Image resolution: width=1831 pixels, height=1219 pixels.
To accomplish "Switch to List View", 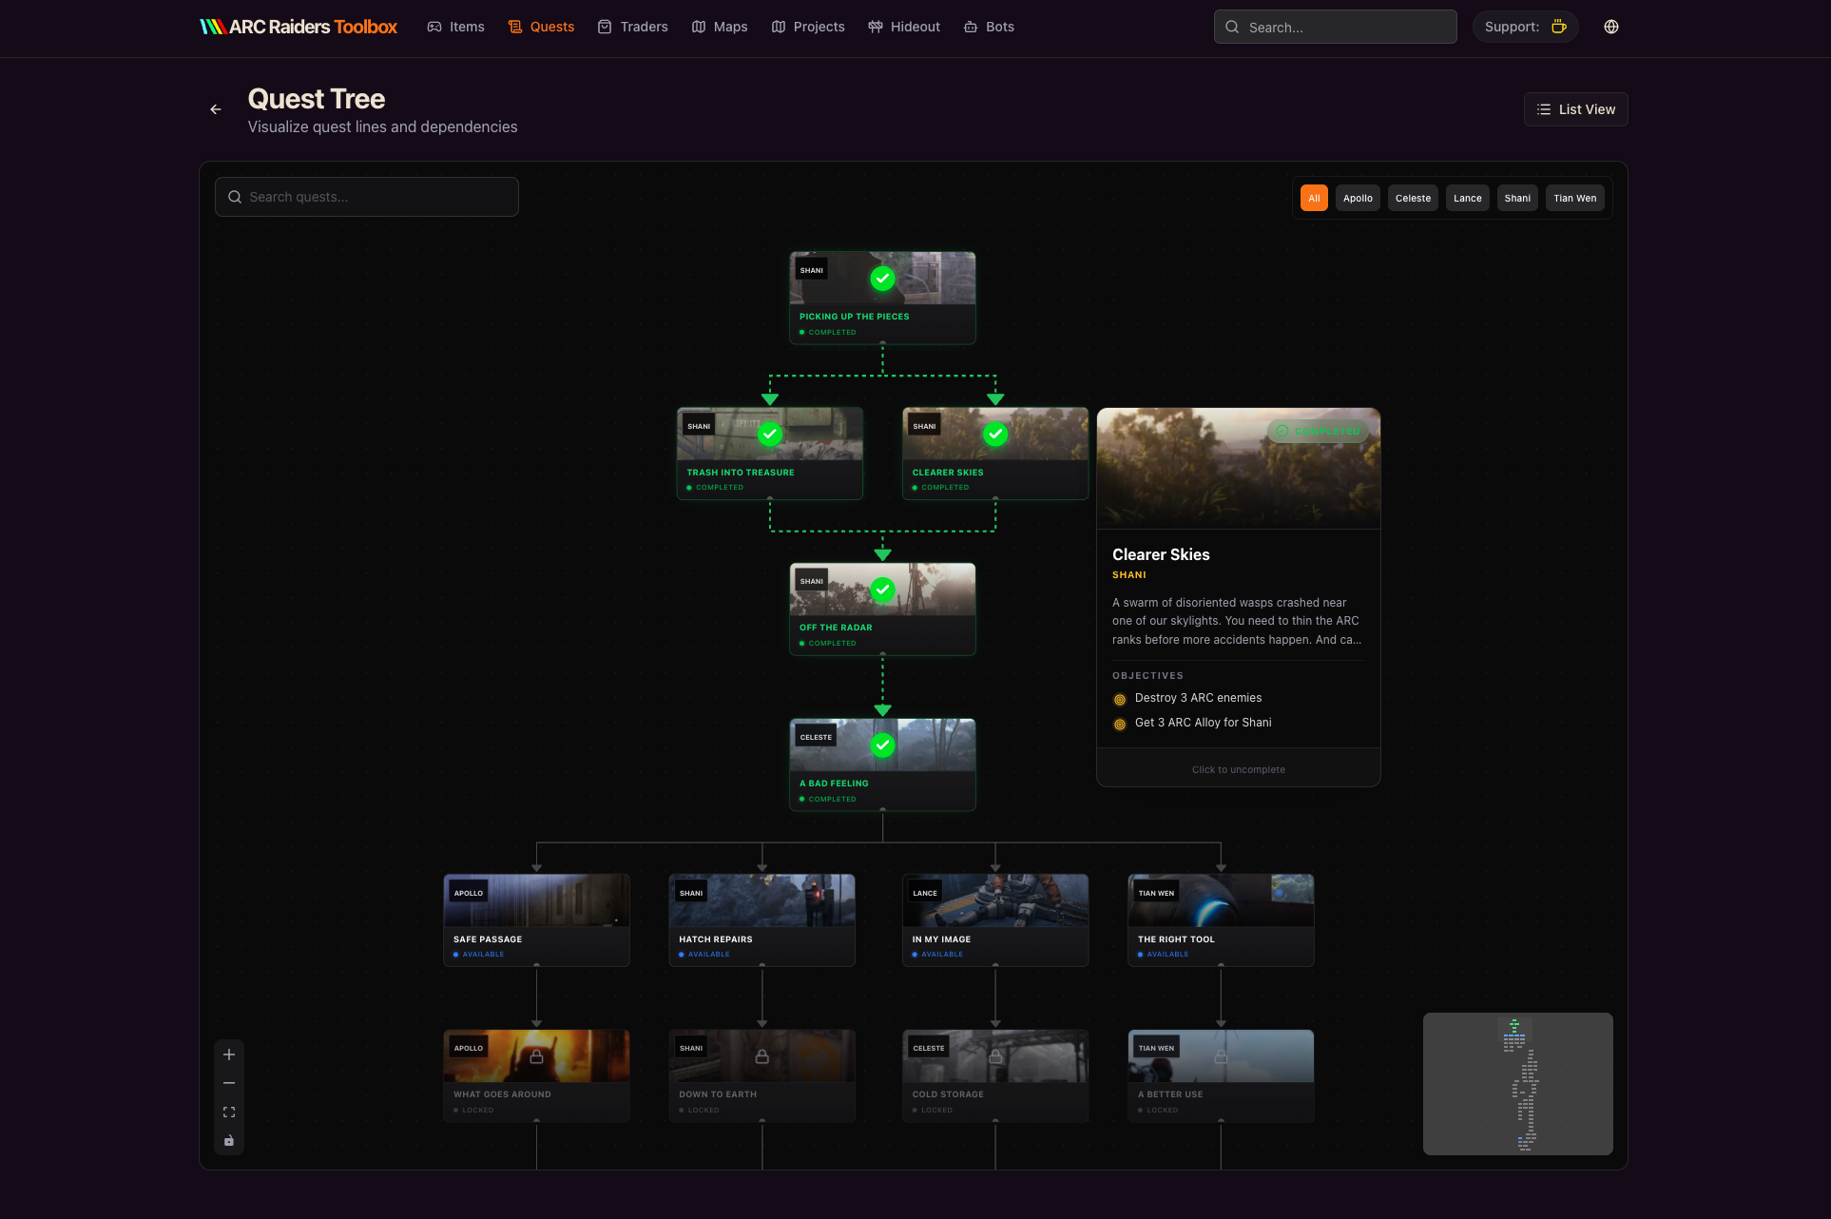I will tap(1575, 109).
